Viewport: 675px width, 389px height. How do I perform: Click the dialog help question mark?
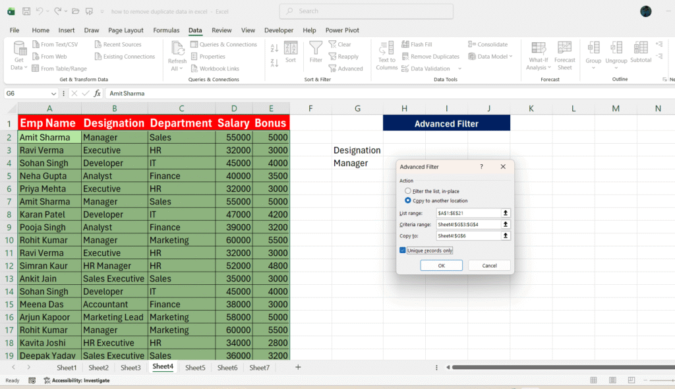tap(481, 167)
